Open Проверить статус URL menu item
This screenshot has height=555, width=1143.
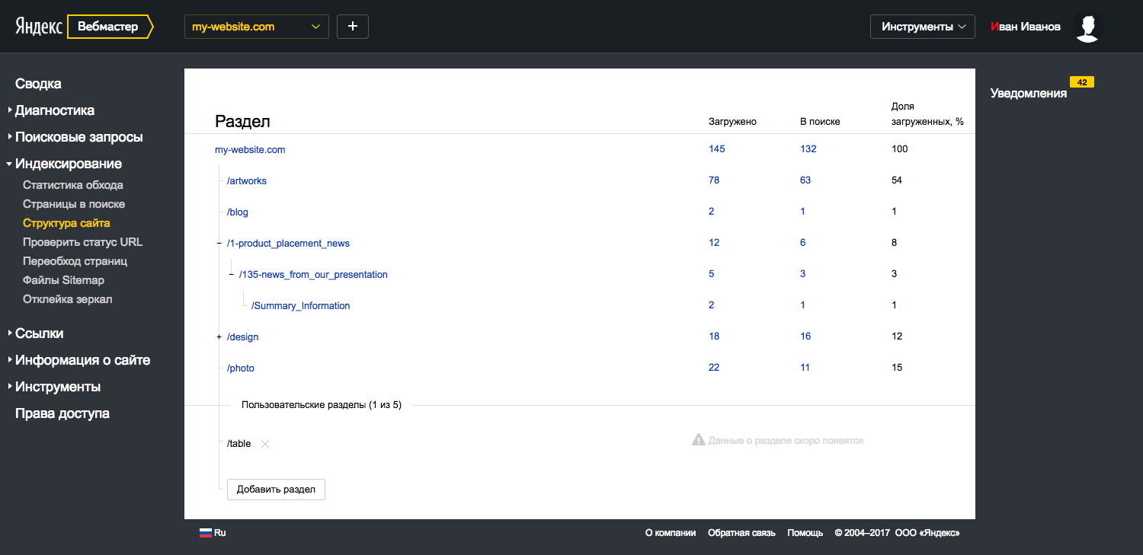(x=83, y=242)
